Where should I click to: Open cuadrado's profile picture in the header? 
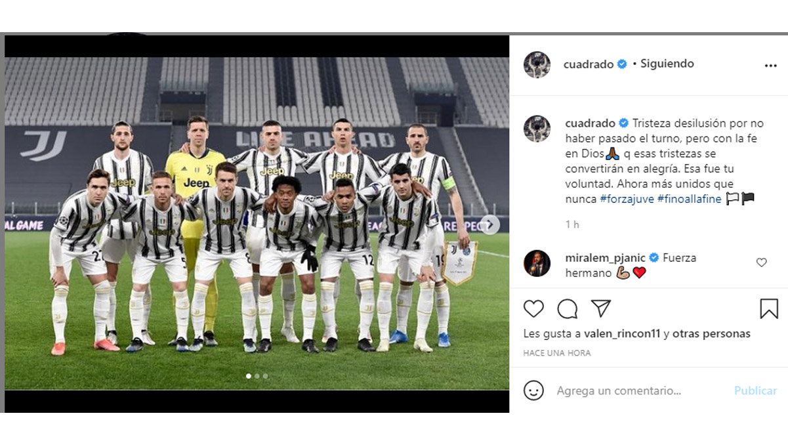pyautogui.click(x=537, y=64)
